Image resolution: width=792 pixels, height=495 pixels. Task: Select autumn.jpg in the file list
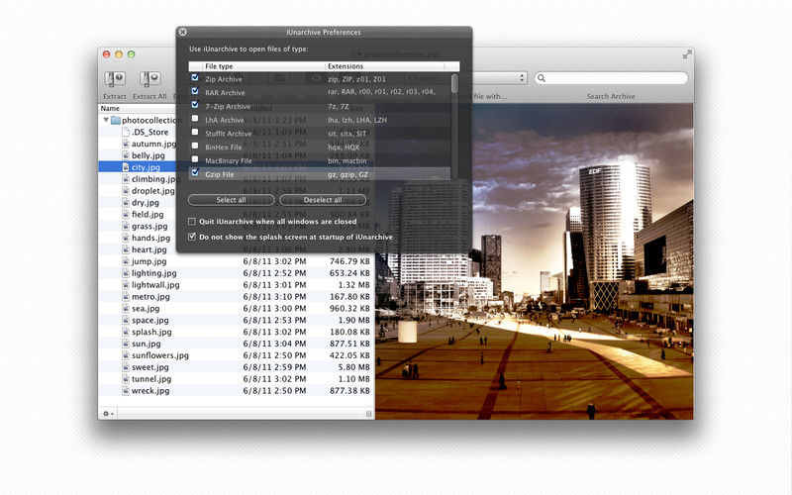pos(154,144)
